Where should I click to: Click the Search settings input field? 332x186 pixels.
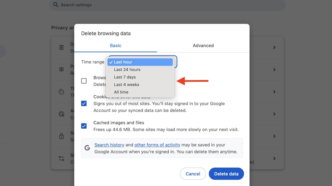(x=168, y=5)
